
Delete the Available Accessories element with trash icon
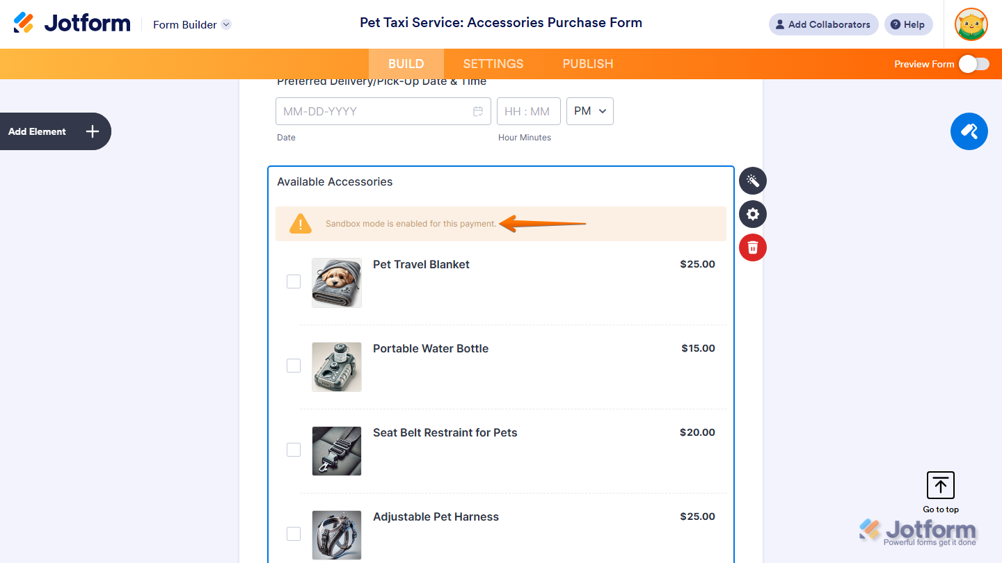click(x=752, y=247)
